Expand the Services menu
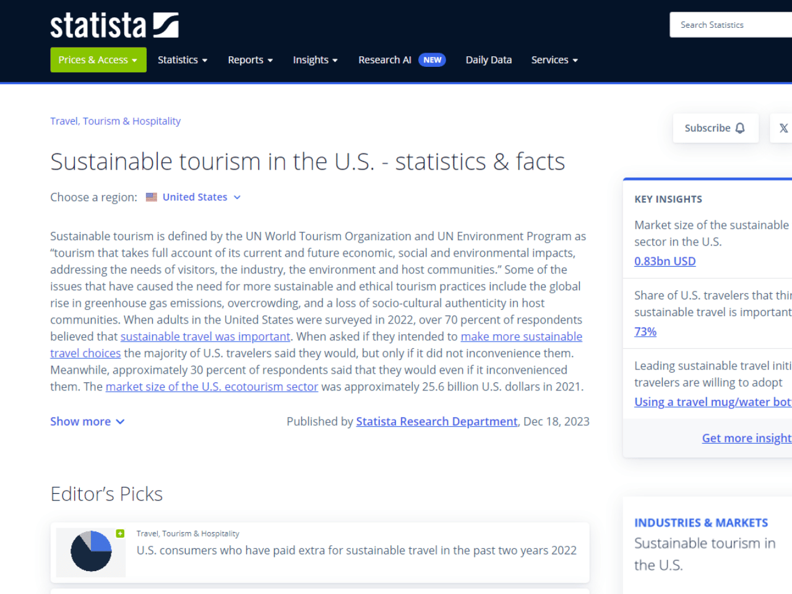The width and height of the screenshot is (792, 594). pyautogui.click(x=554, y=60)
